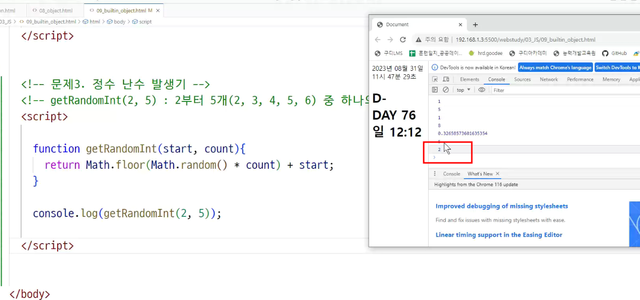Click the console prompt input line
Viewport: 640px width, 300px height.
click(536, 157)
